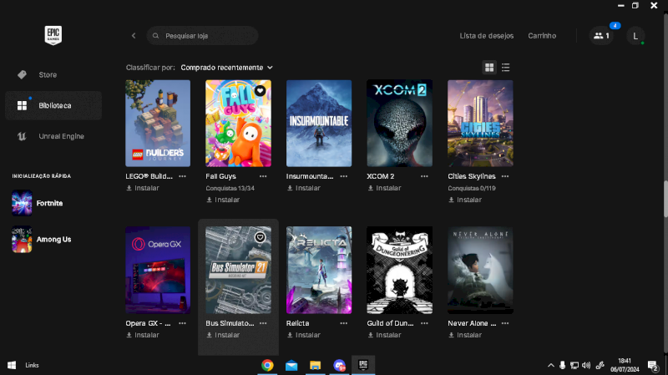
Task: Open Unreal Engine in sidebar
Action: point(60,136)
